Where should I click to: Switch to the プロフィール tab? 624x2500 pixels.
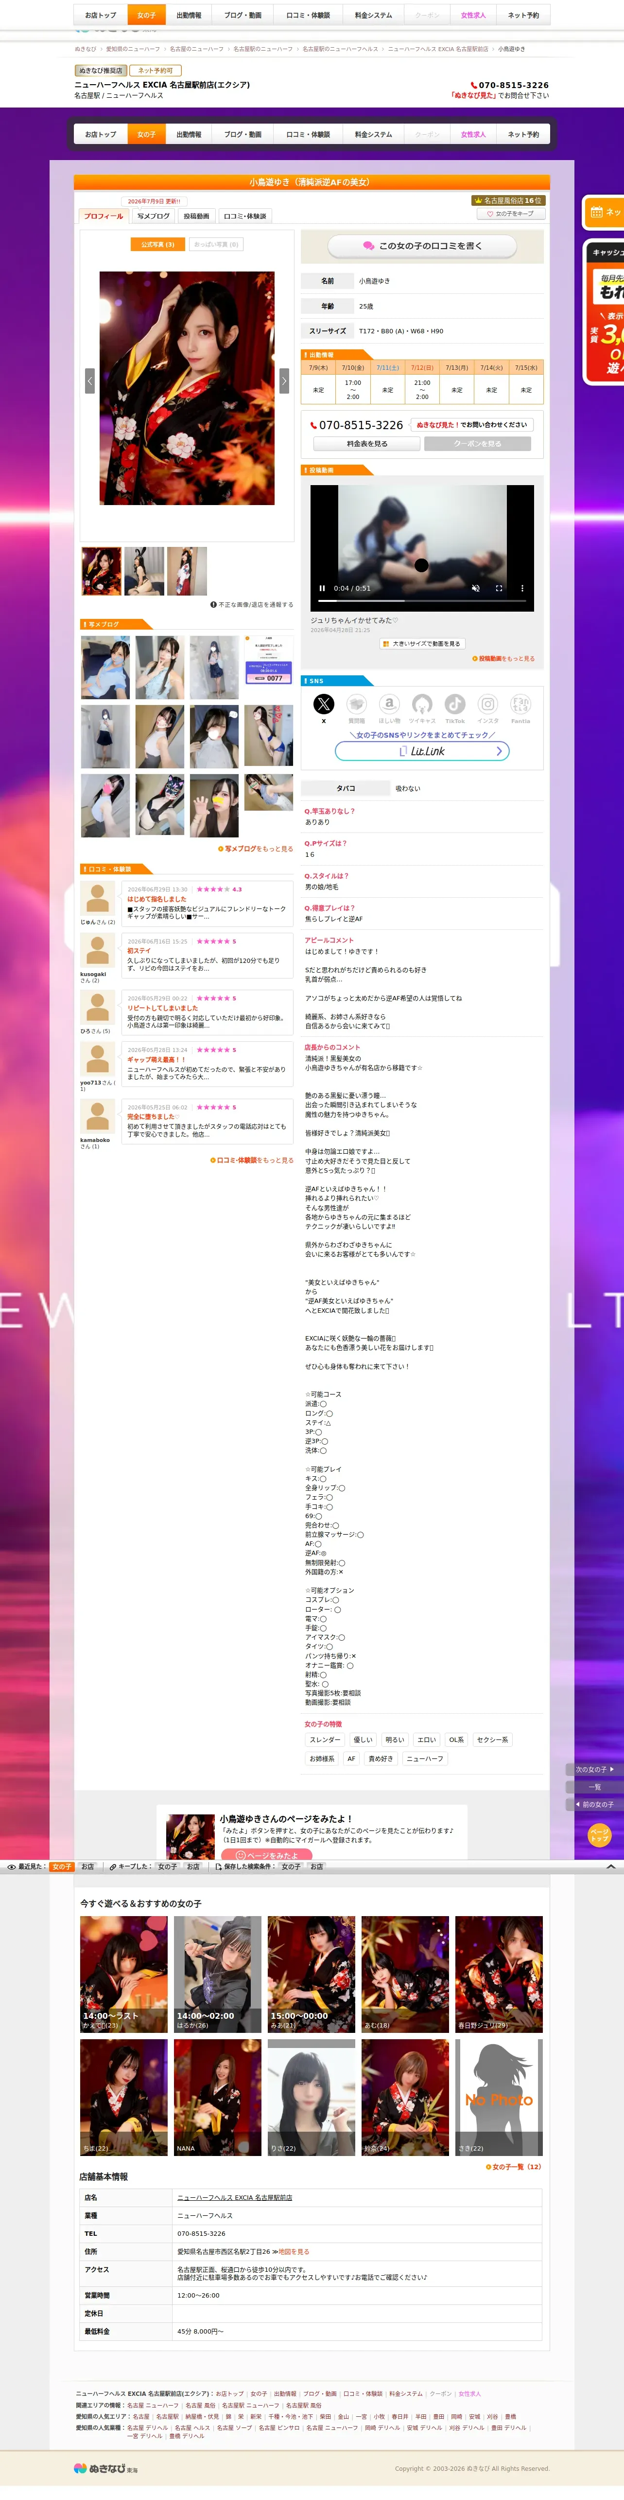pyautogui.click(x=104, y=217)
